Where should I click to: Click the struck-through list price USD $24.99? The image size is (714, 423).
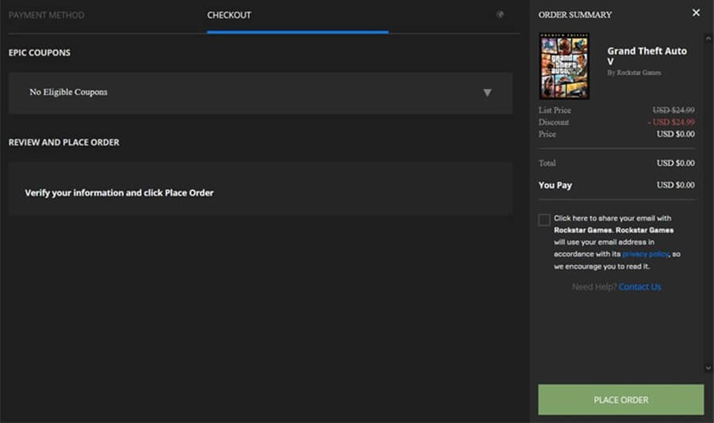pyautogui.click(x=674, y=110)
